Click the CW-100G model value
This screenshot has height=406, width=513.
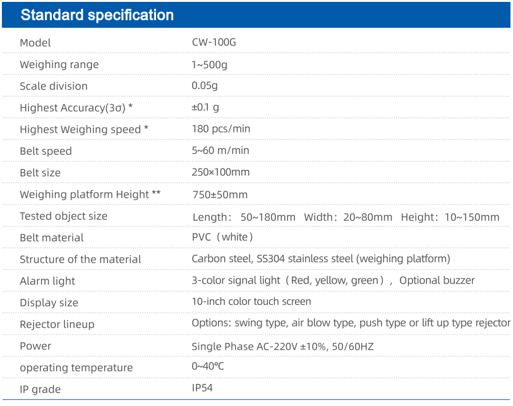tap(214, 42)
